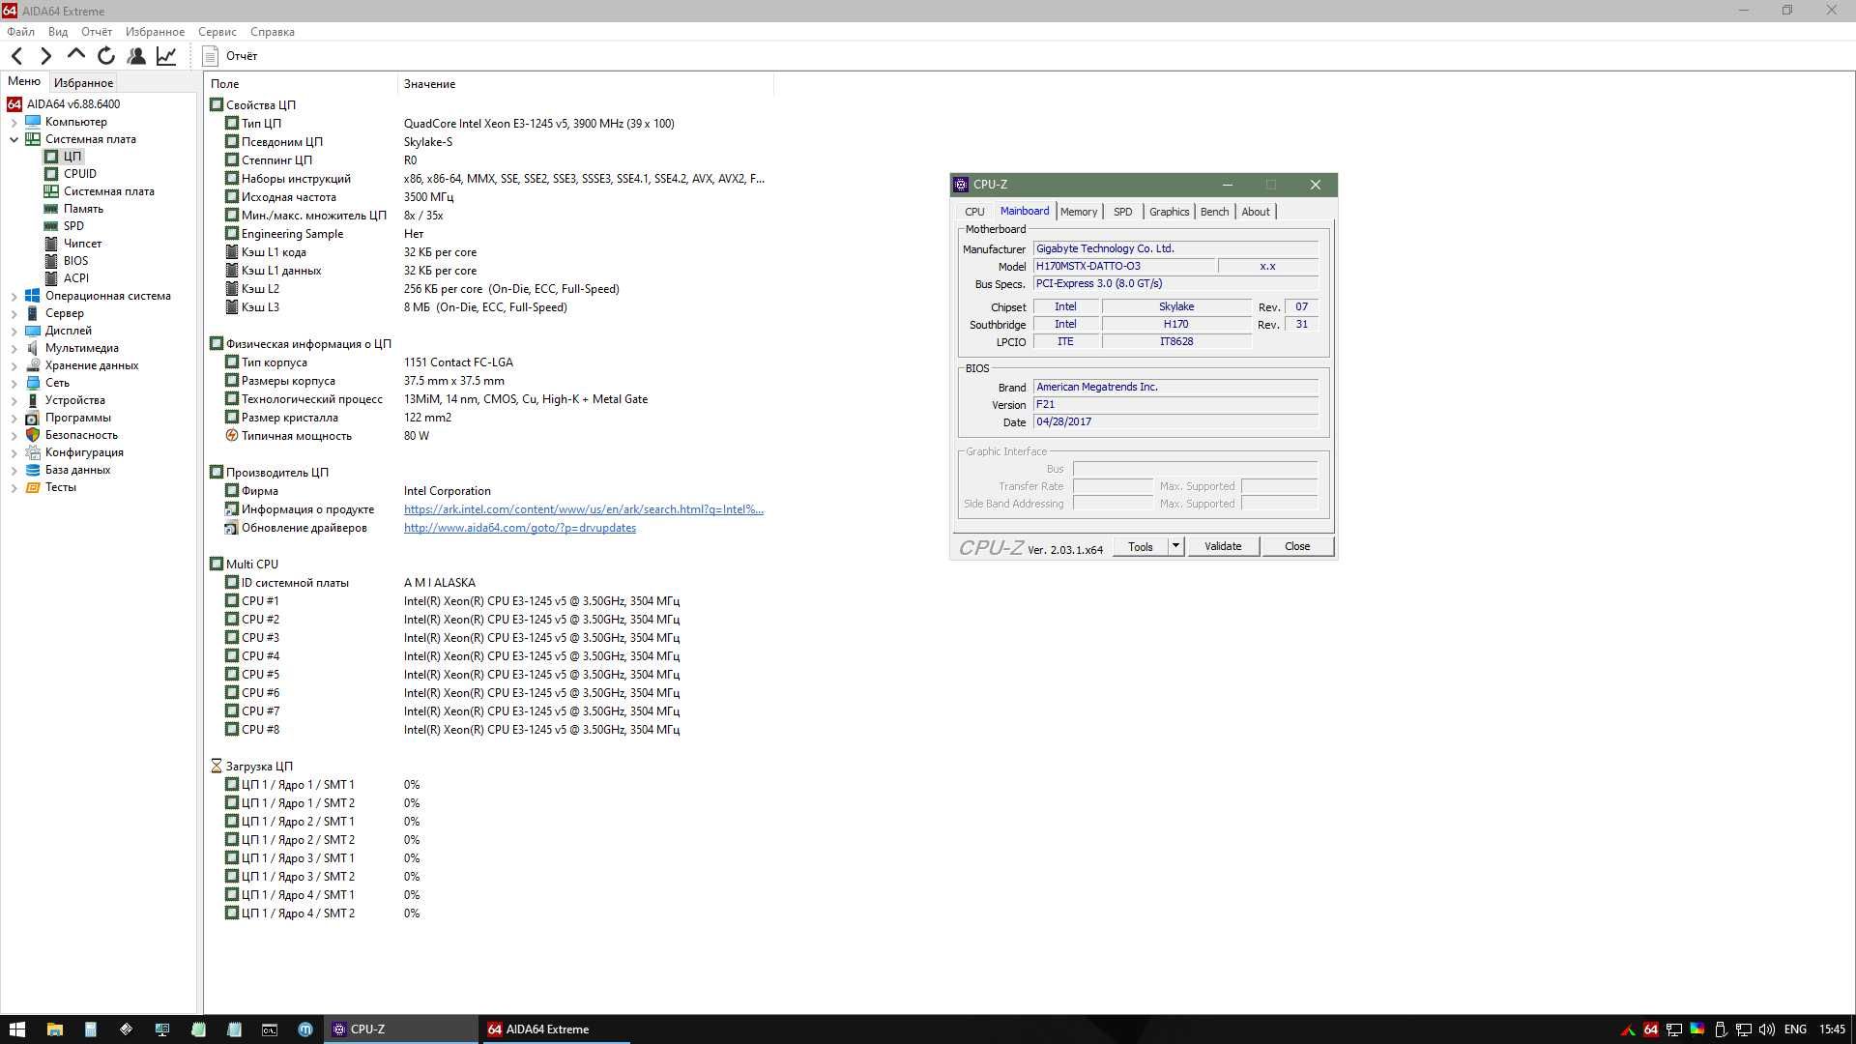
Task: Click the Up level arrow in AIDA64 toolbar
Action: (76, 55)
